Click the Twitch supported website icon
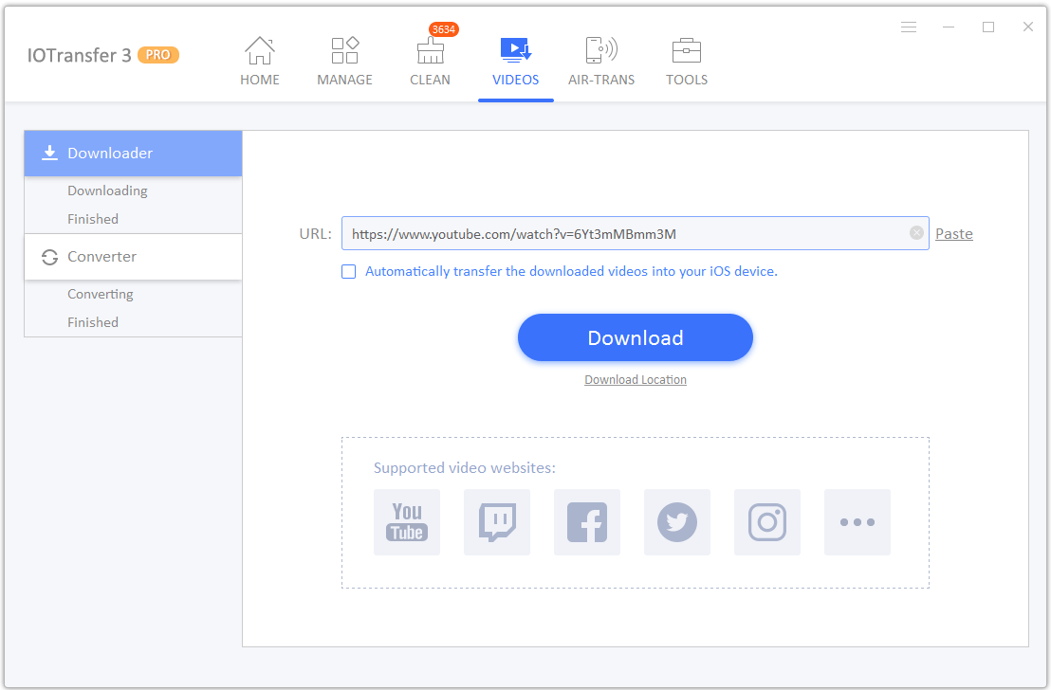Viewport: 1051px width, 690px height. tap(496, 522)
